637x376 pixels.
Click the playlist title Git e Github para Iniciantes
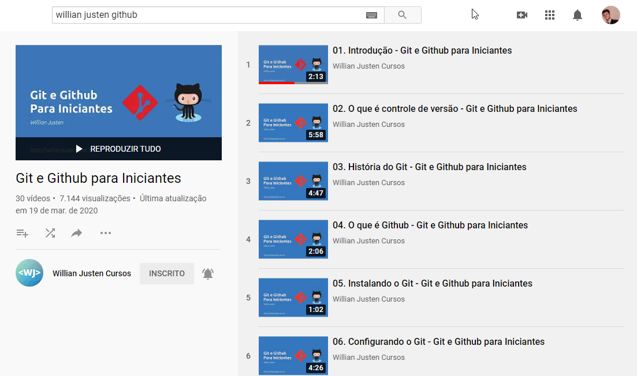click(98, 178)
